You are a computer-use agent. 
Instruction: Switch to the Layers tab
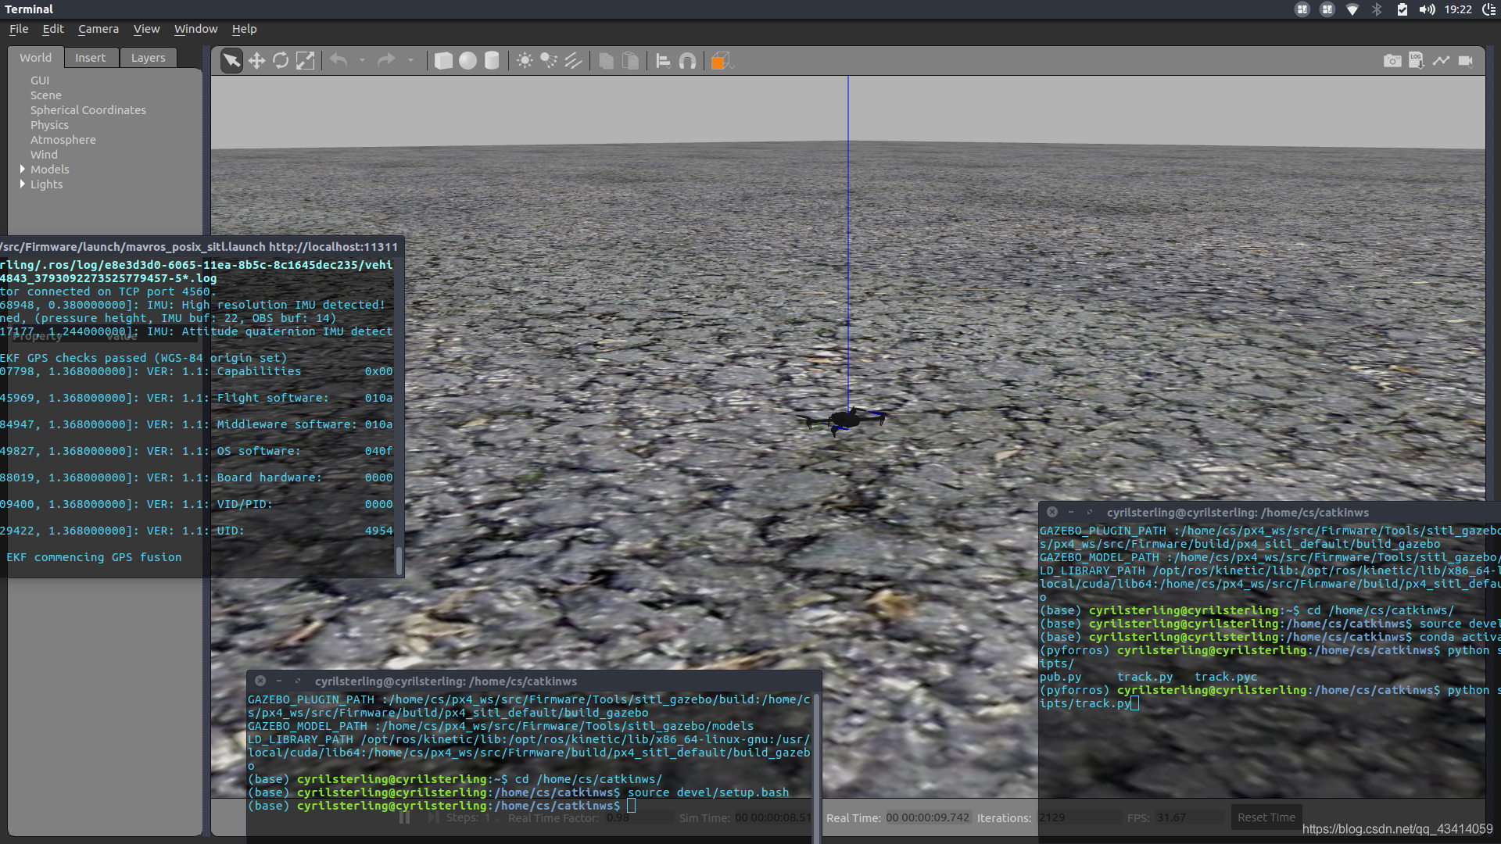point(148,58)
